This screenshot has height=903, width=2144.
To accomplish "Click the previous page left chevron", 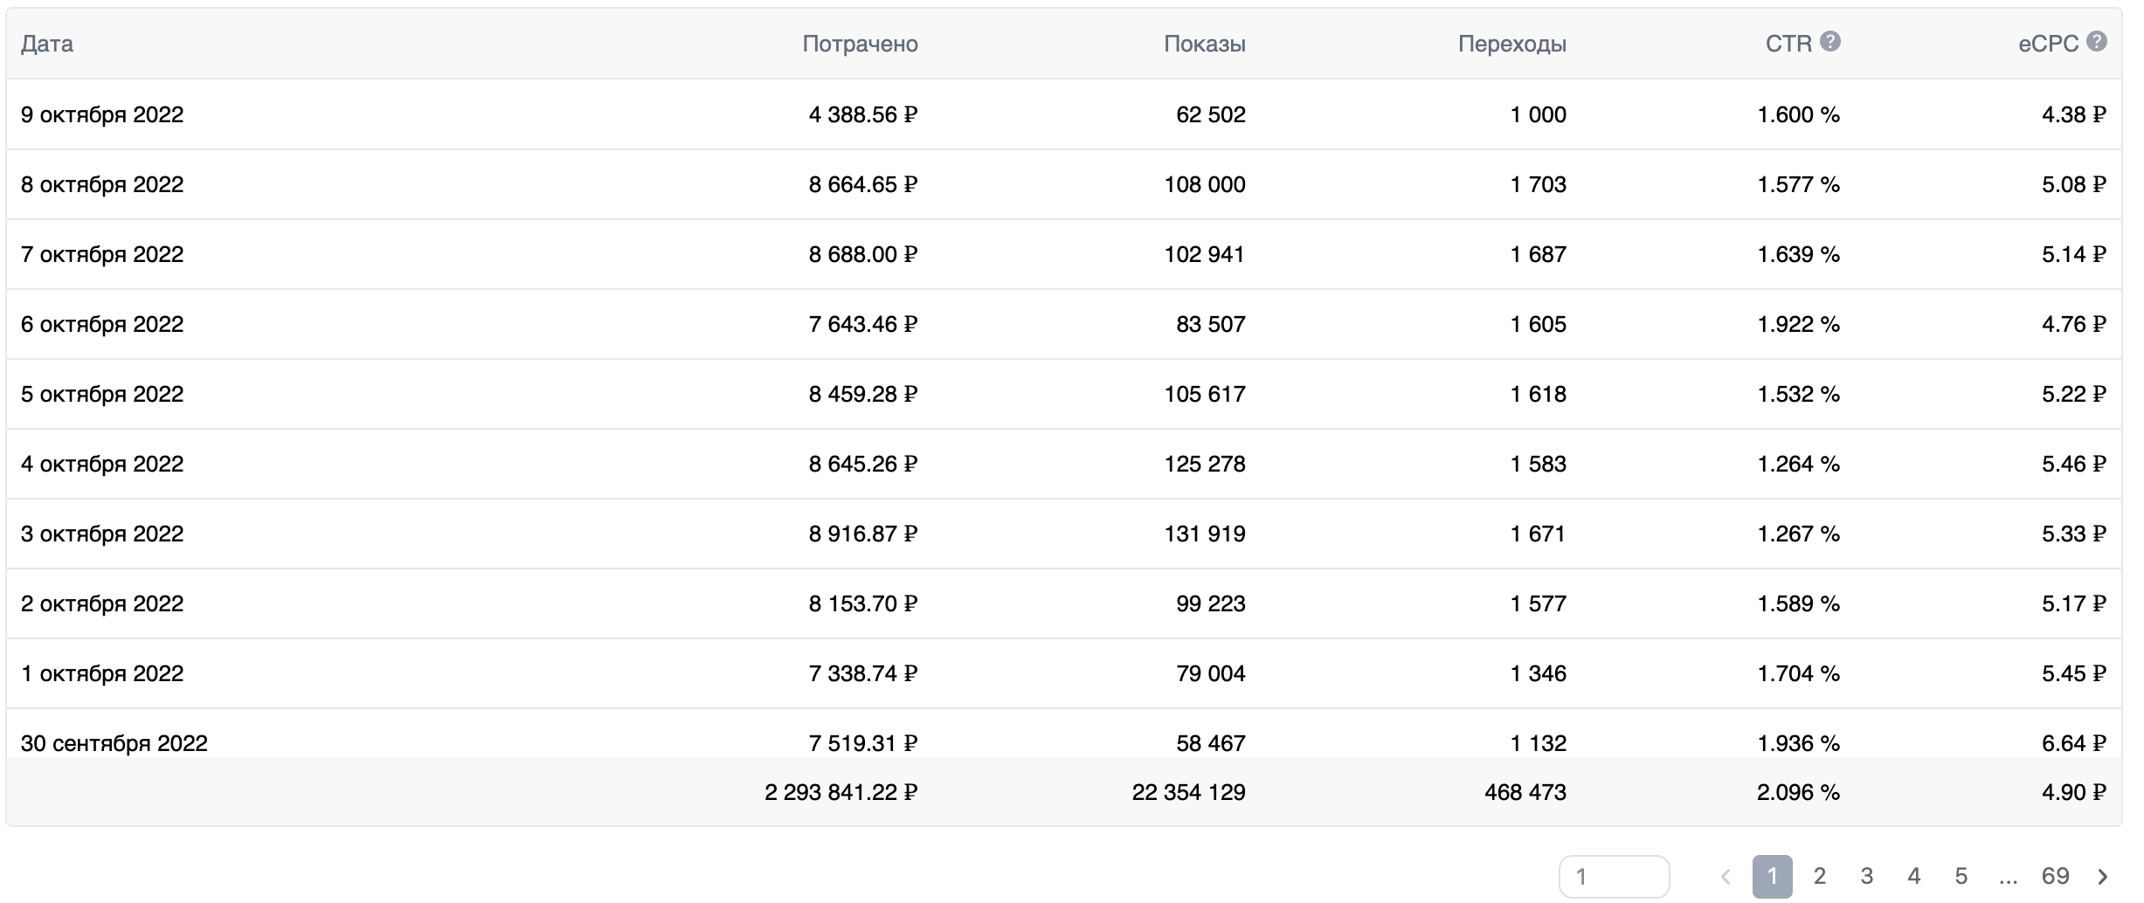I will (1726, 876).
